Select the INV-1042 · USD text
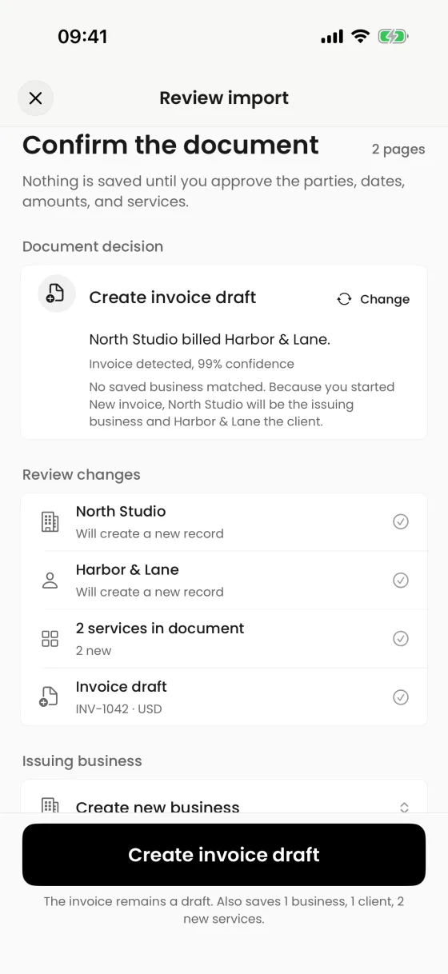Viewport: 448px width, 974px height. (118, 709)
